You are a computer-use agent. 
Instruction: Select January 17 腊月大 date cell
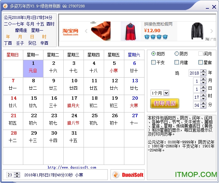pyautogui.click(x=73, y=103)
